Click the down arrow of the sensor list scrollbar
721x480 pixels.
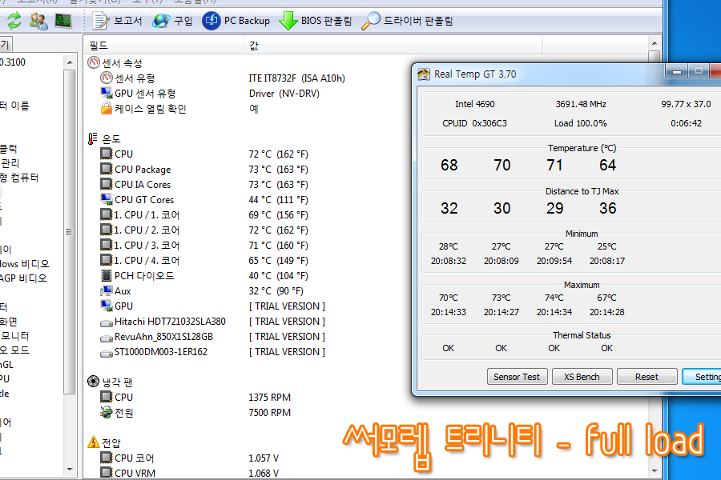coord(655,471)
